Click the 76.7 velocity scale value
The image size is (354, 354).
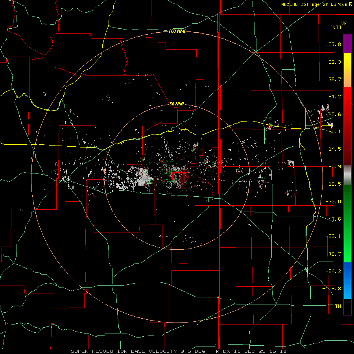335,79
